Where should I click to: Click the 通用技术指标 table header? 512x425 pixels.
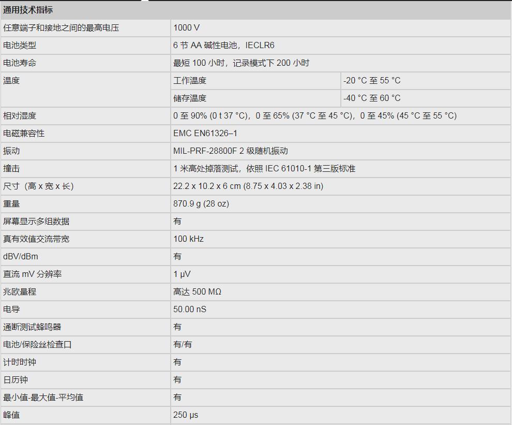coord(28,10)
